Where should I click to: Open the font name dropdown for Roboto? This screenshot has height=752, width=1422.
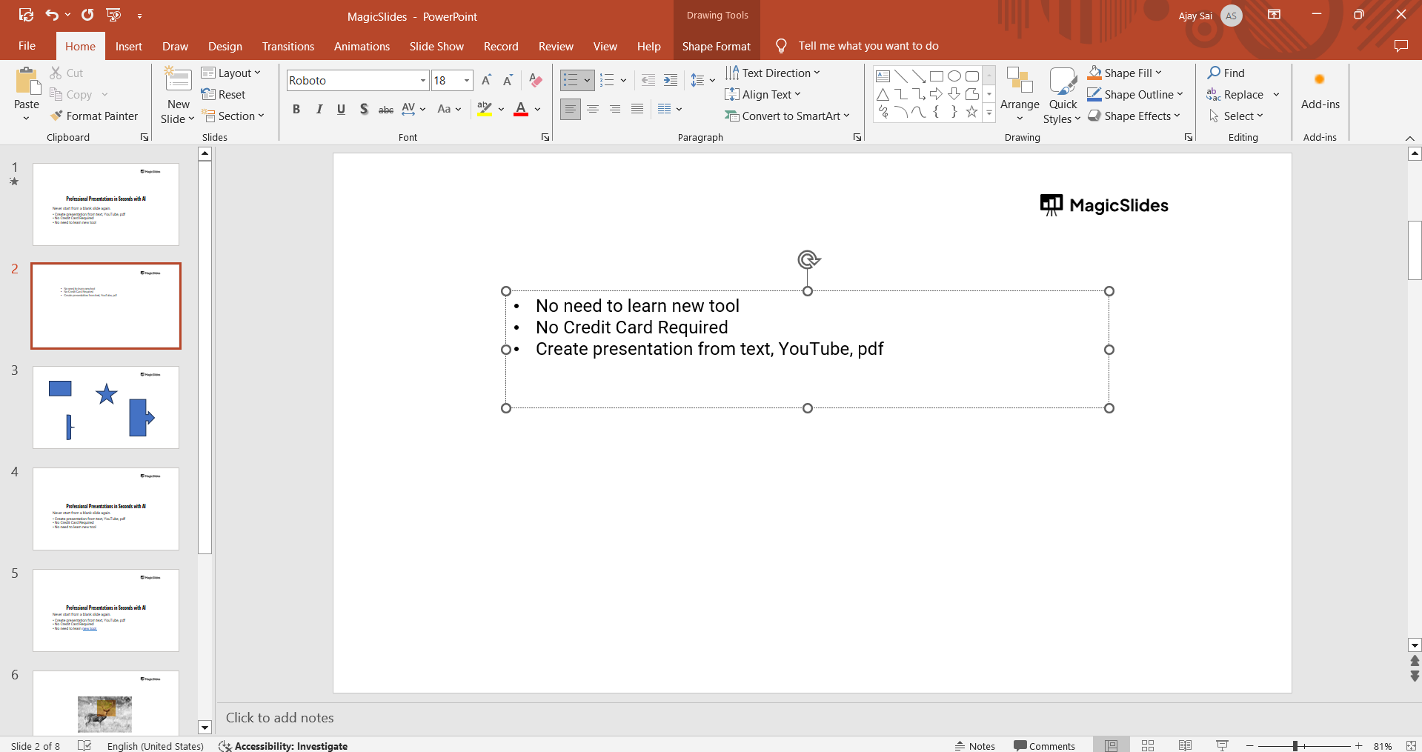423,81
